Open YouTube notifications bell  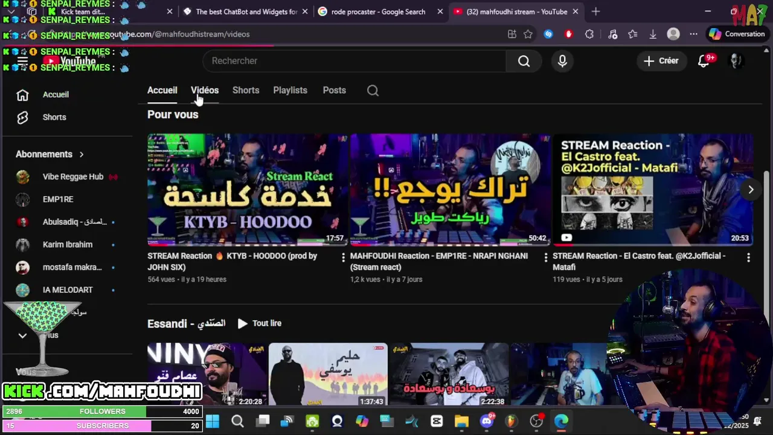tap(704, 60)
